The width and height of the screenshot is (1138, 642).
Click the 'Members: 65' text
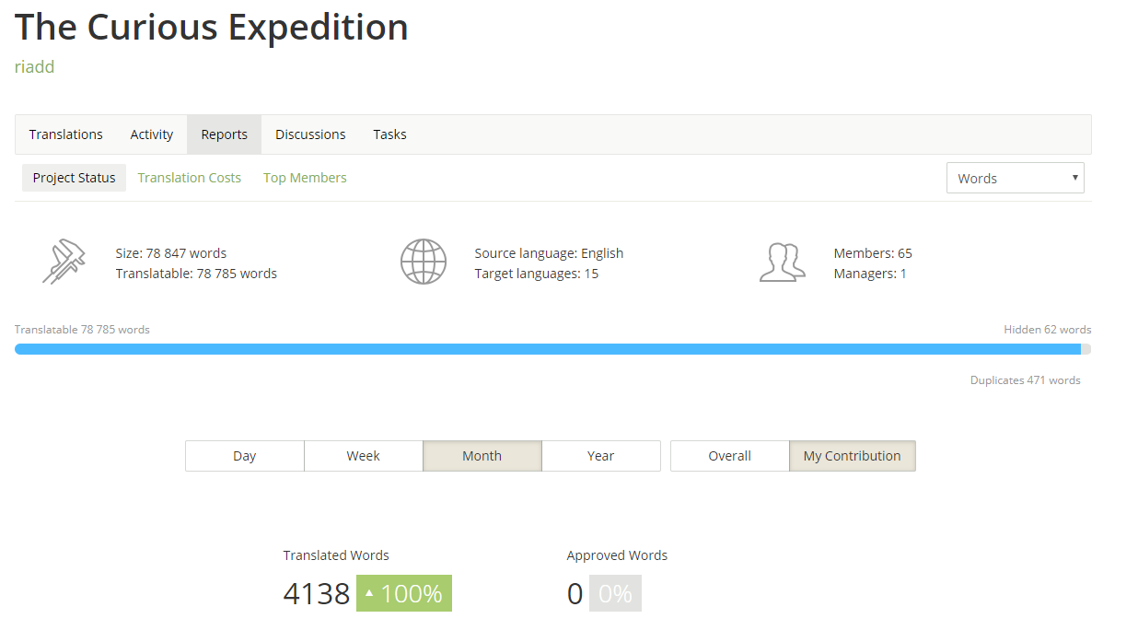pos(873,253)
